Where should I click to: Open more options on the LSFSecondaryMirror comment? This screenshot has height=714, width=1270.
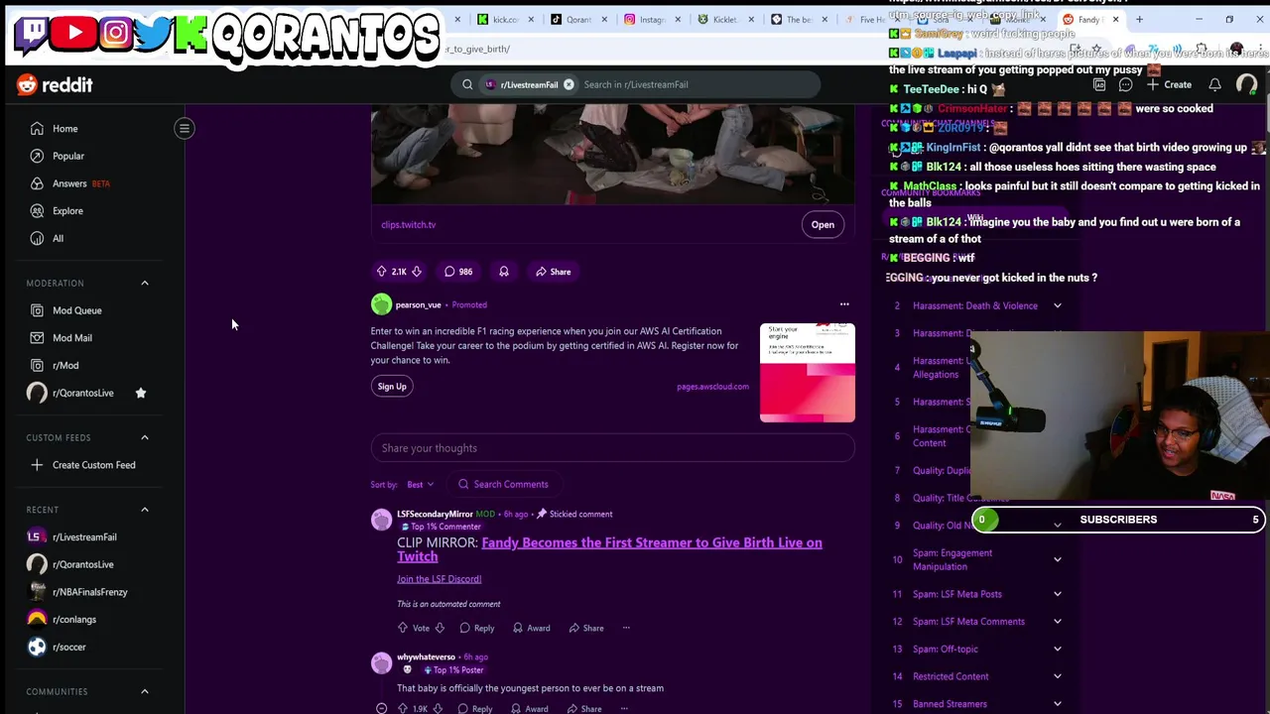(x=626, y=628)
